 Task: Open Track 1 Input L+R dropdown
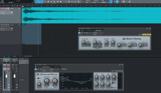pyautogui.click(x=5, y=12)
